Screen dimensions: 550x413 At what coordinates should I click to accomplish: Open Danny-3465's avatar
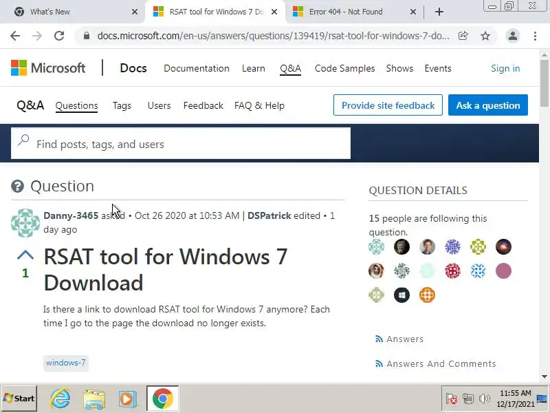(x=25, y=223)
